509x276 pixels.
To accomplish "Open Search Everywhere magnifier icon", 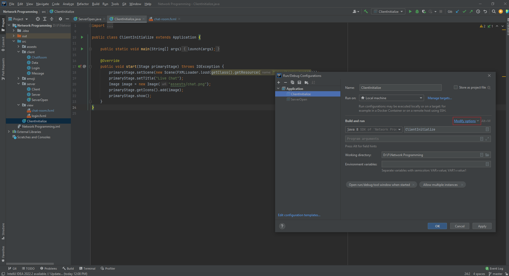I will click(x=494, y=11).
